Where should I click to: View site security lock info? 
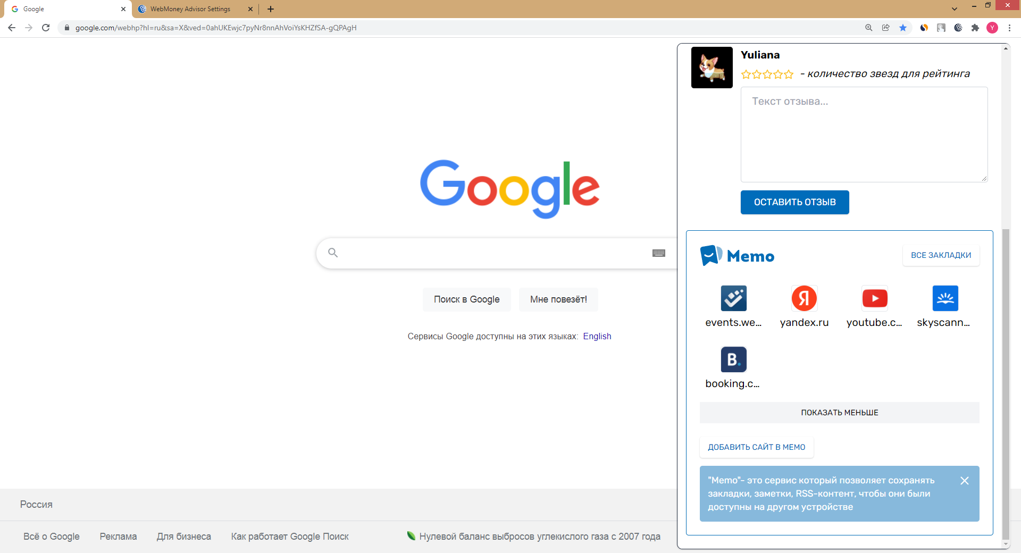coord(67,28)
